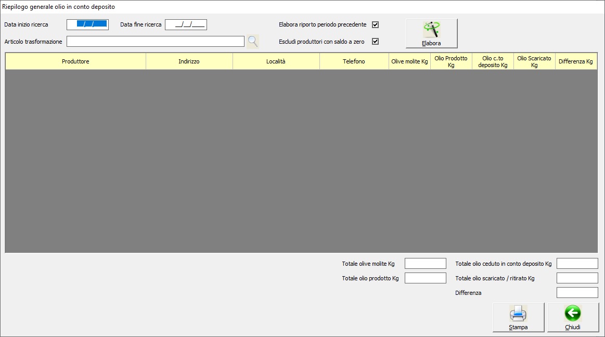This screenshot has height=337, width=605.
Task: Click the Produttore column header
Action: pyautogui.click(x=75, y=61)
